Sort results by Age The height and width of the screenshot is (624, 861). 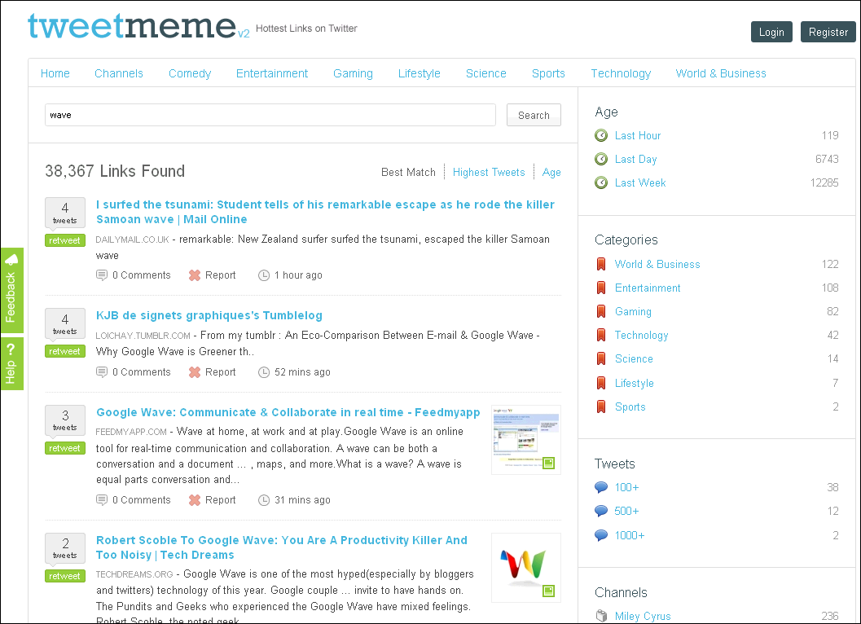tap(551, 173)
